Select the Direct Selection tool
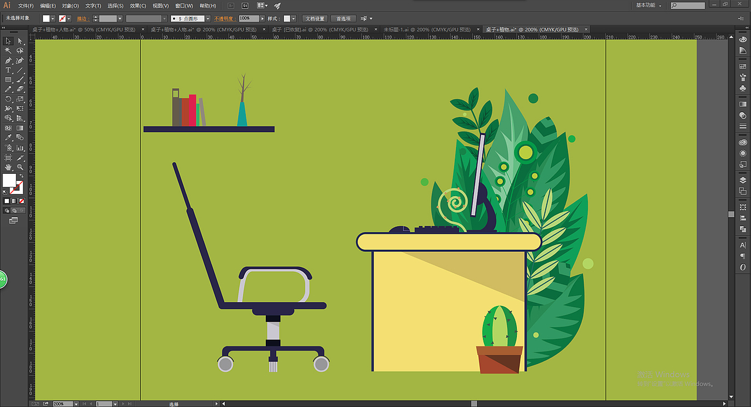The width and height of the screenshot is (751, 407). (19, 41)
